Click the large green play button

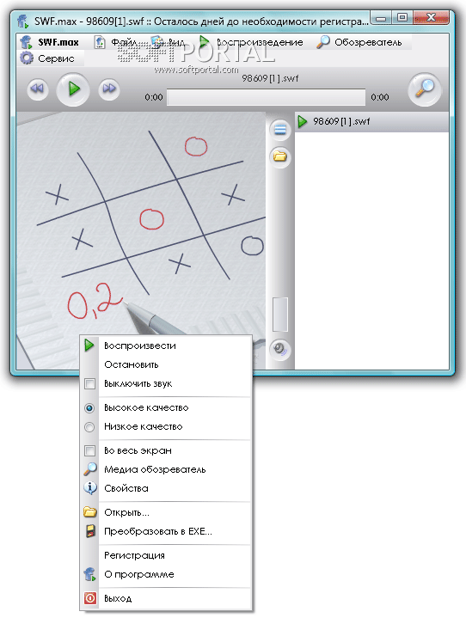[73, 89]
